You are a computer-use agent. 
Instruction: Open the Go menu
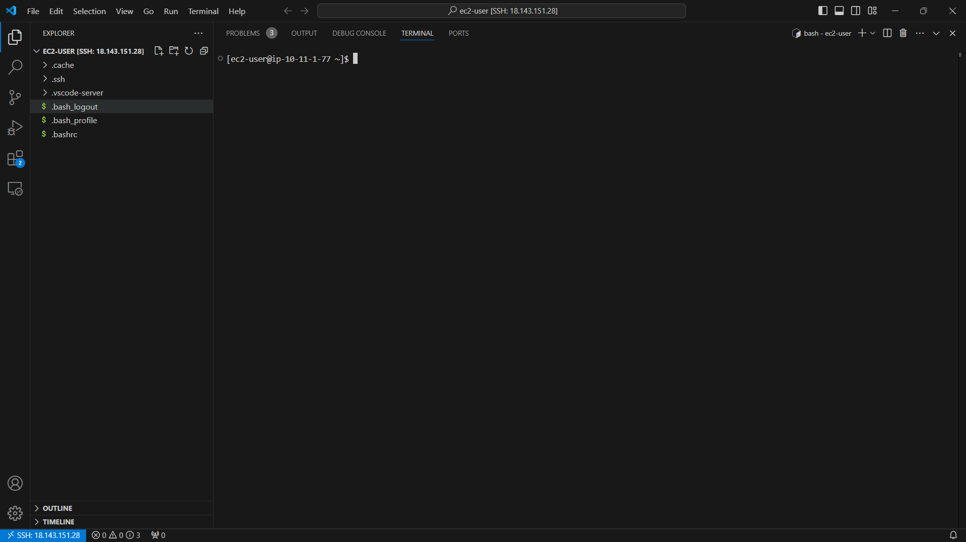coord(149,11)
